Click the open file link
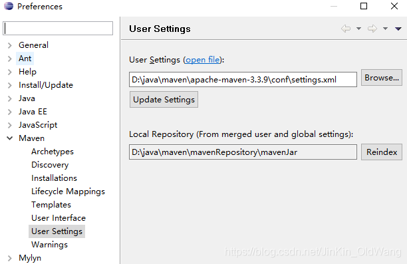 click(202, 60)
